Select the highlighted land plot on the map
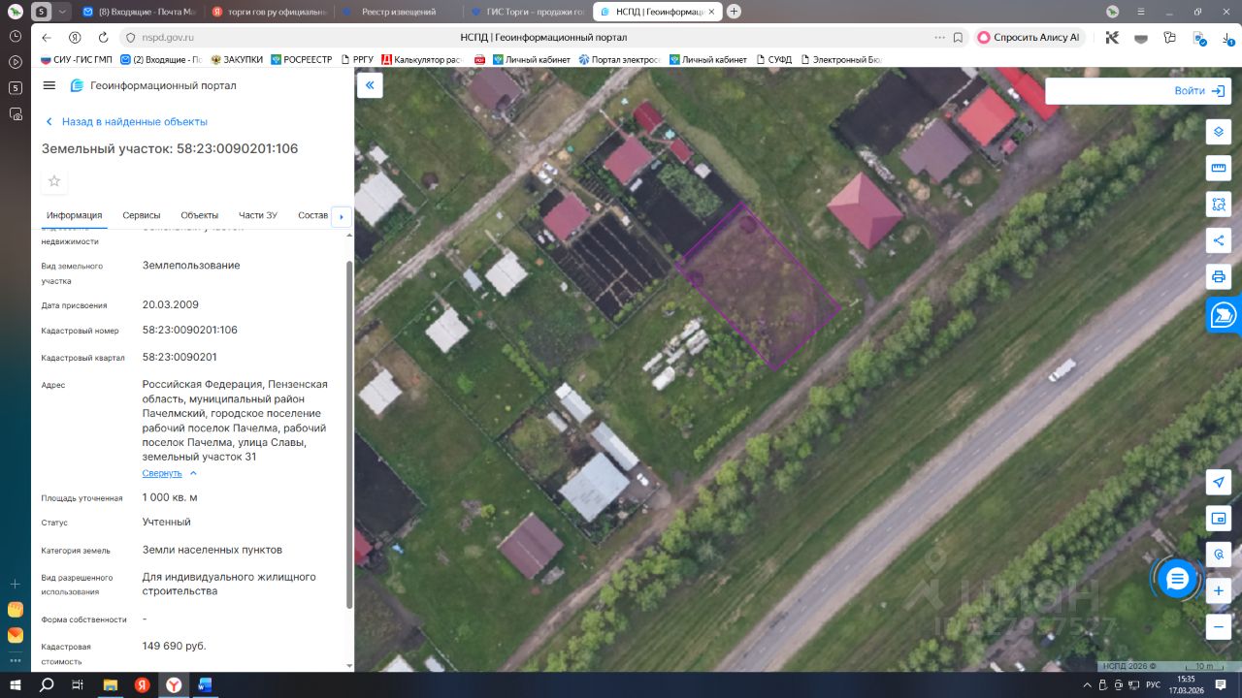The height and width of the screenshot is (698, 1242). [x=757, y=287]
